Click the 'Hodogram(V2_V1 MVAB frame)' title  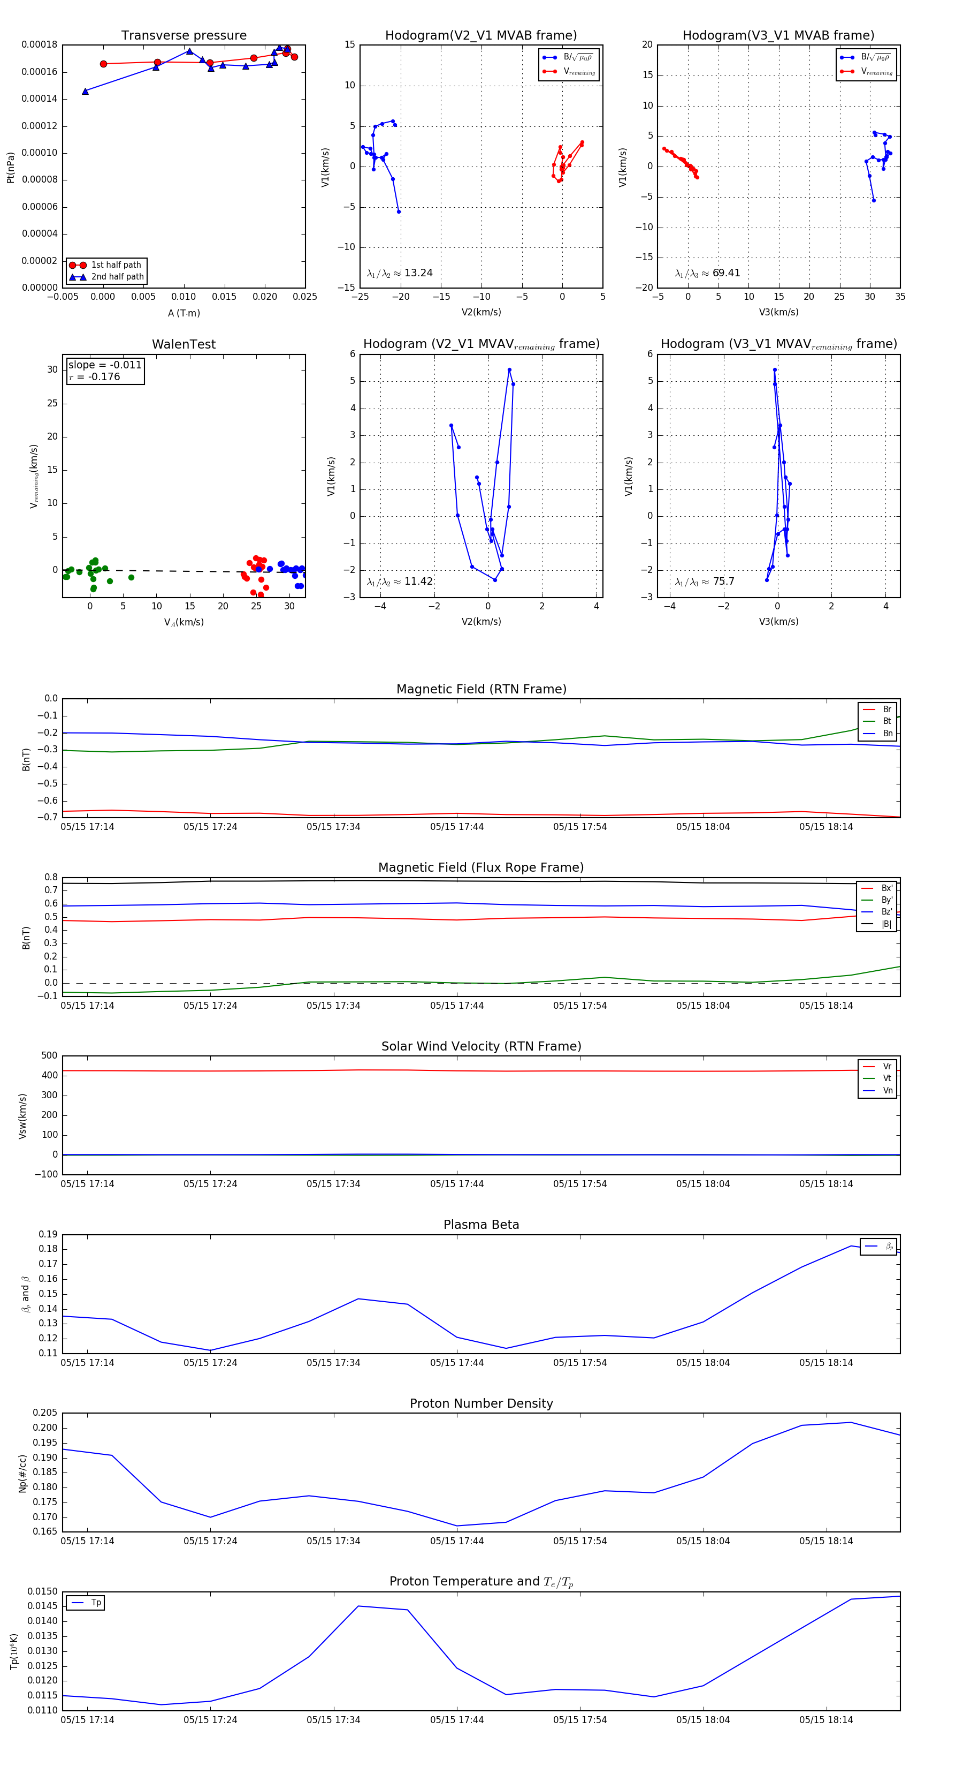coord(481,36)
